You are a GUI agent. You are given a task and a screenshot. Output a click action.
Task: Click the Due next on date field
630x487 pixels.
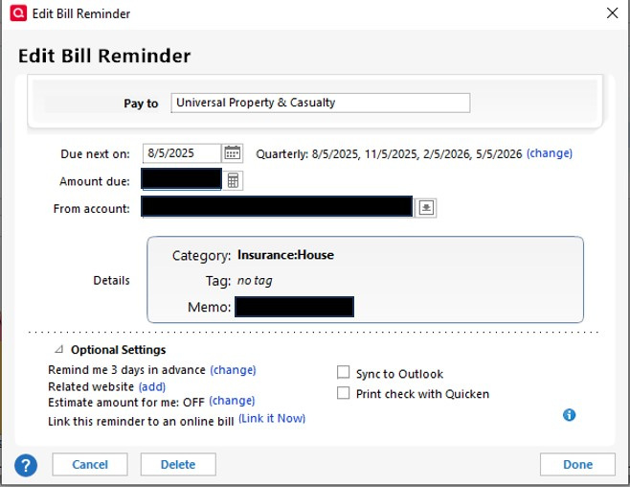pos(182,153)
